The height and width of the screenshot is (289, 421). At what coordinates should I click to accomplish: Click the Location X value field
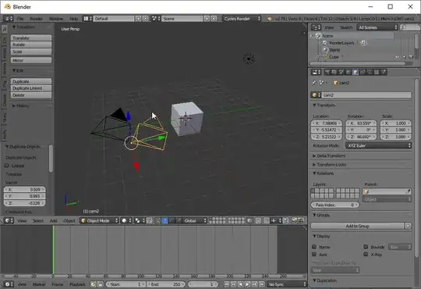click(327, 123)
